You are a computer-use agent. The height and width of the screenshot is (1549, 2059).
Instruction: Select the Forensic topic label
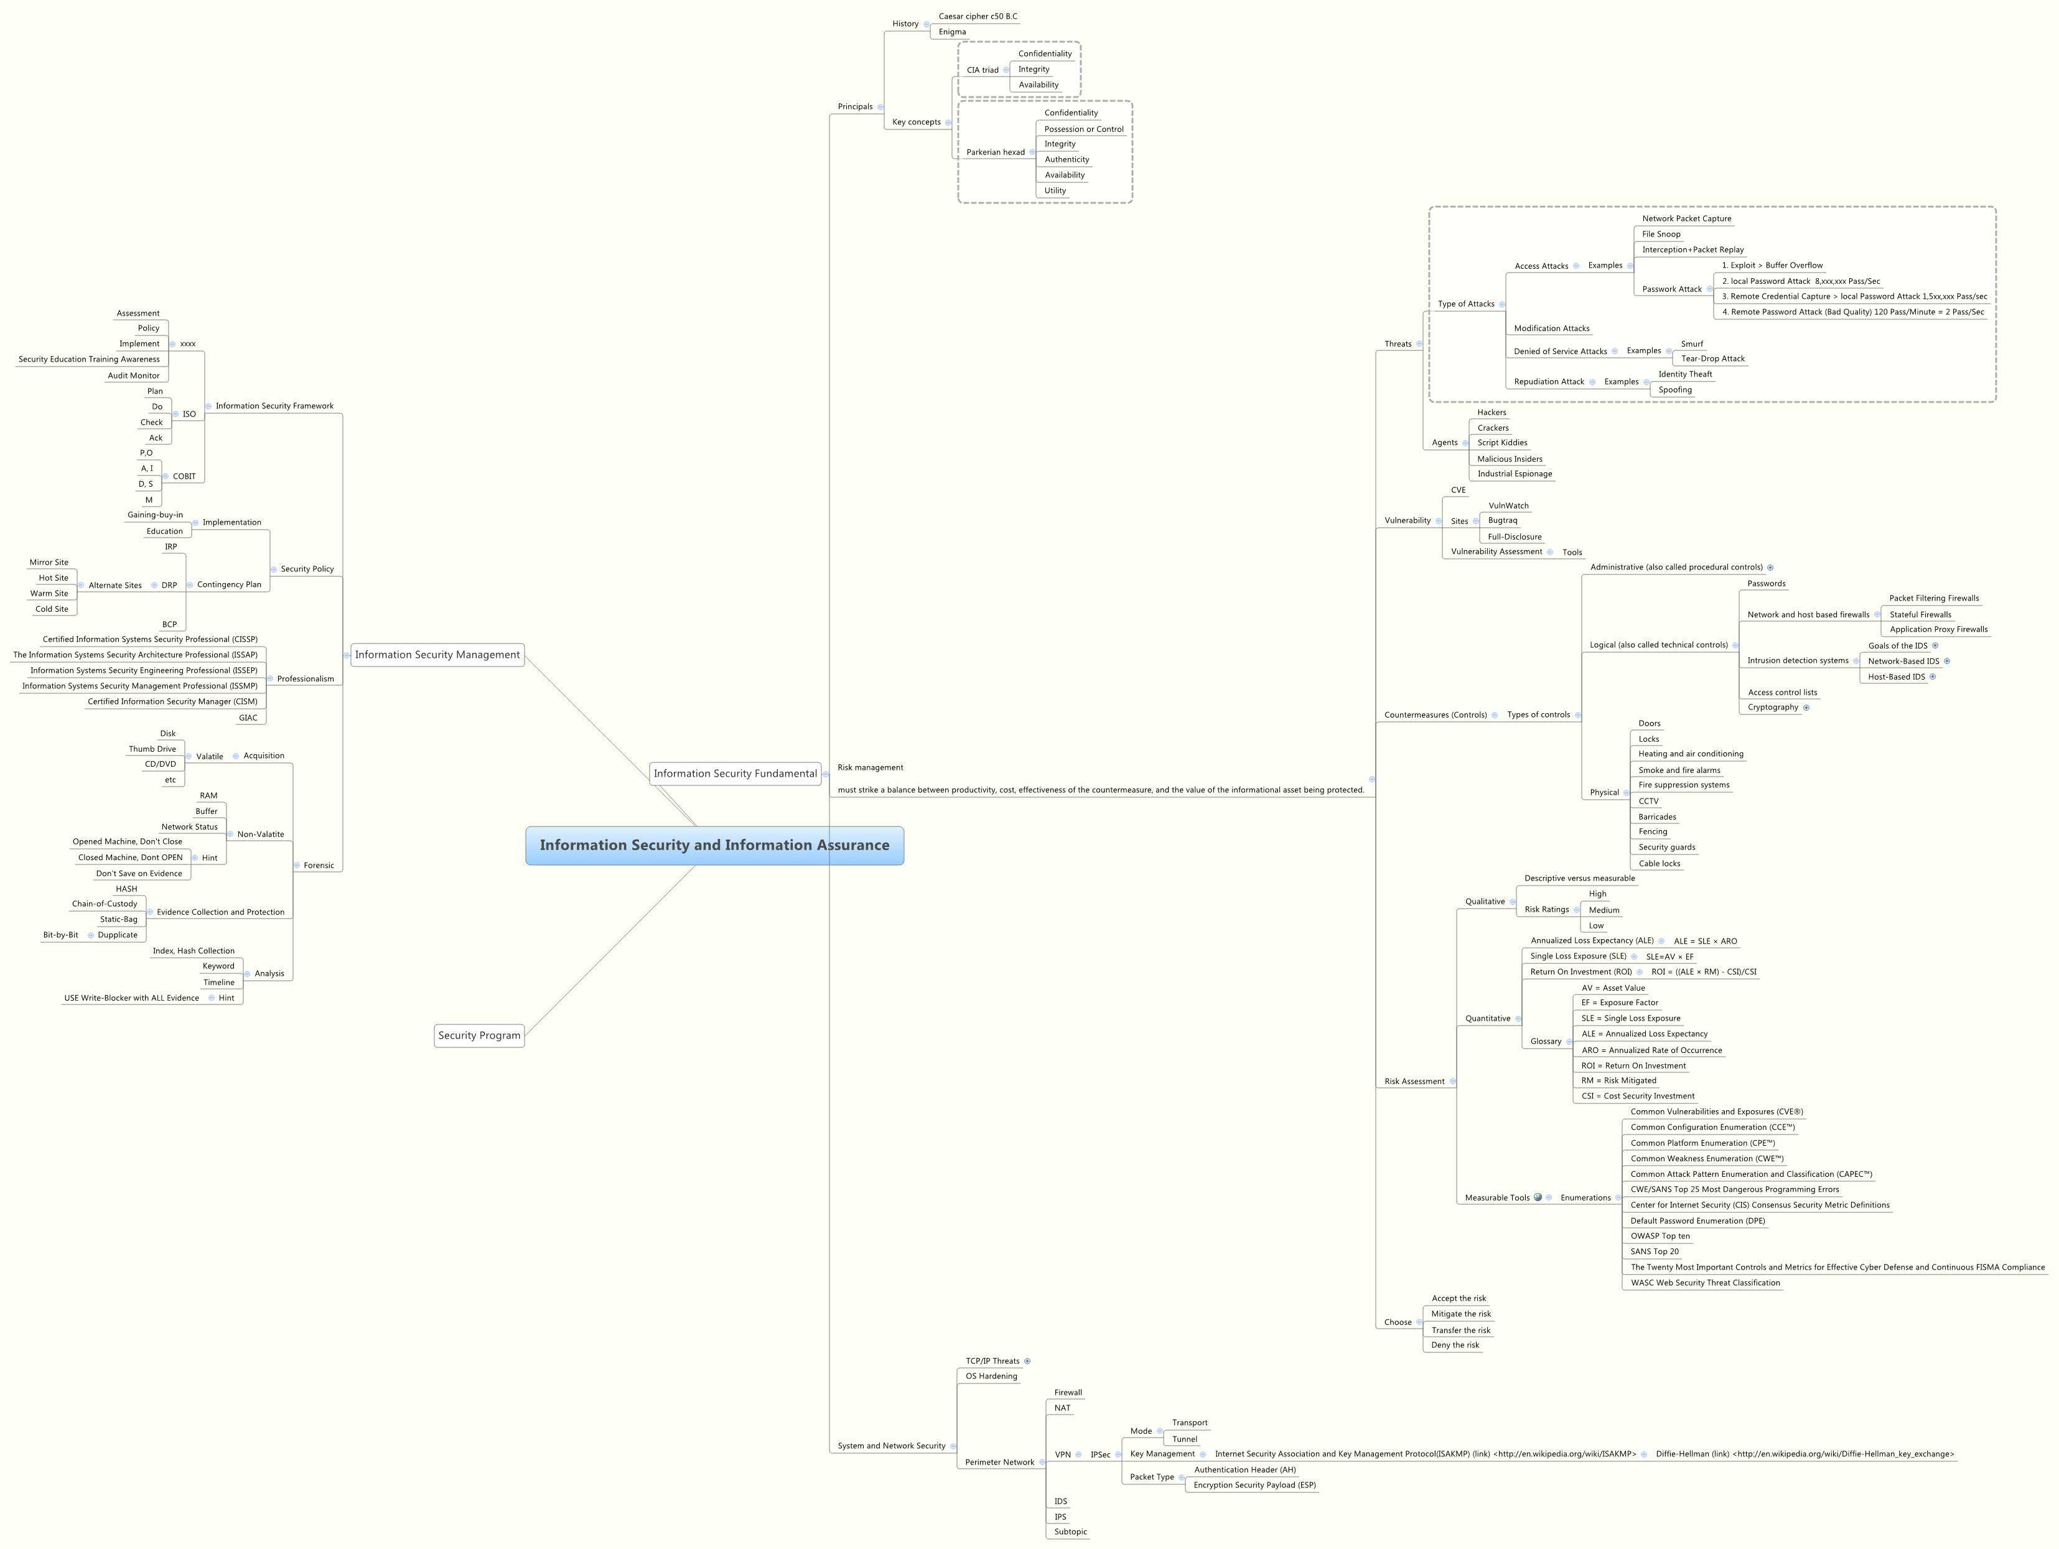coord(319,866)
